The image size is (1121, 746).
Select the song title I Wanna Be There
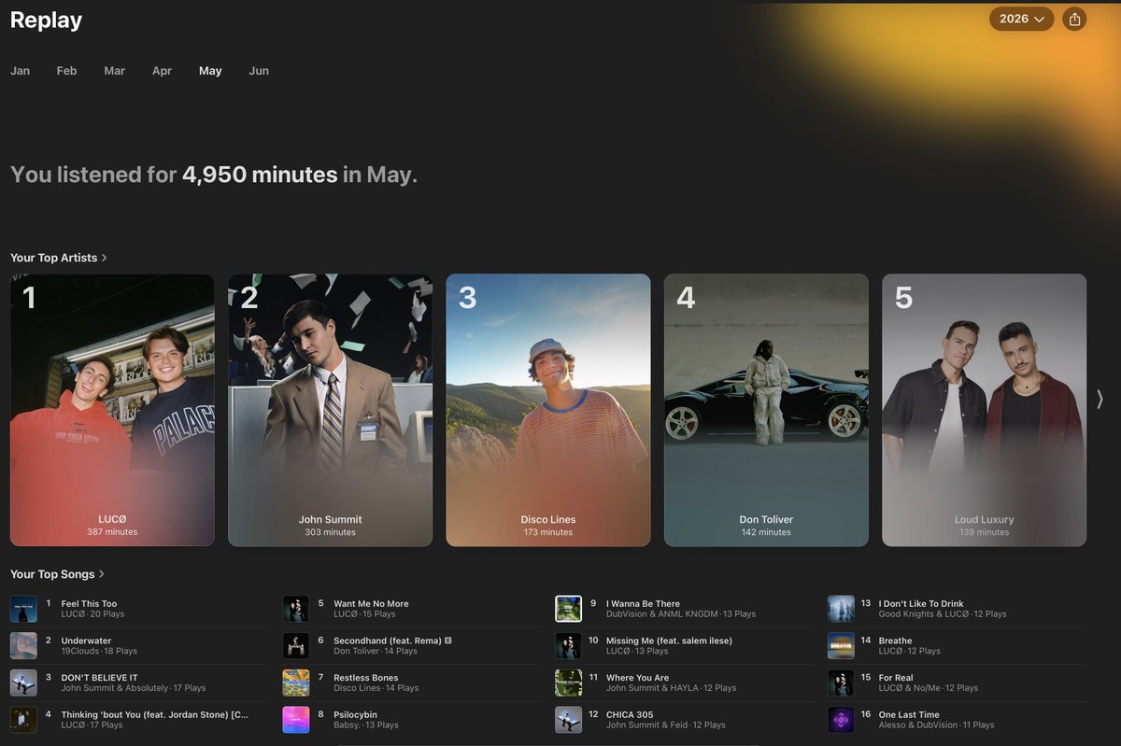pos(643,604)
